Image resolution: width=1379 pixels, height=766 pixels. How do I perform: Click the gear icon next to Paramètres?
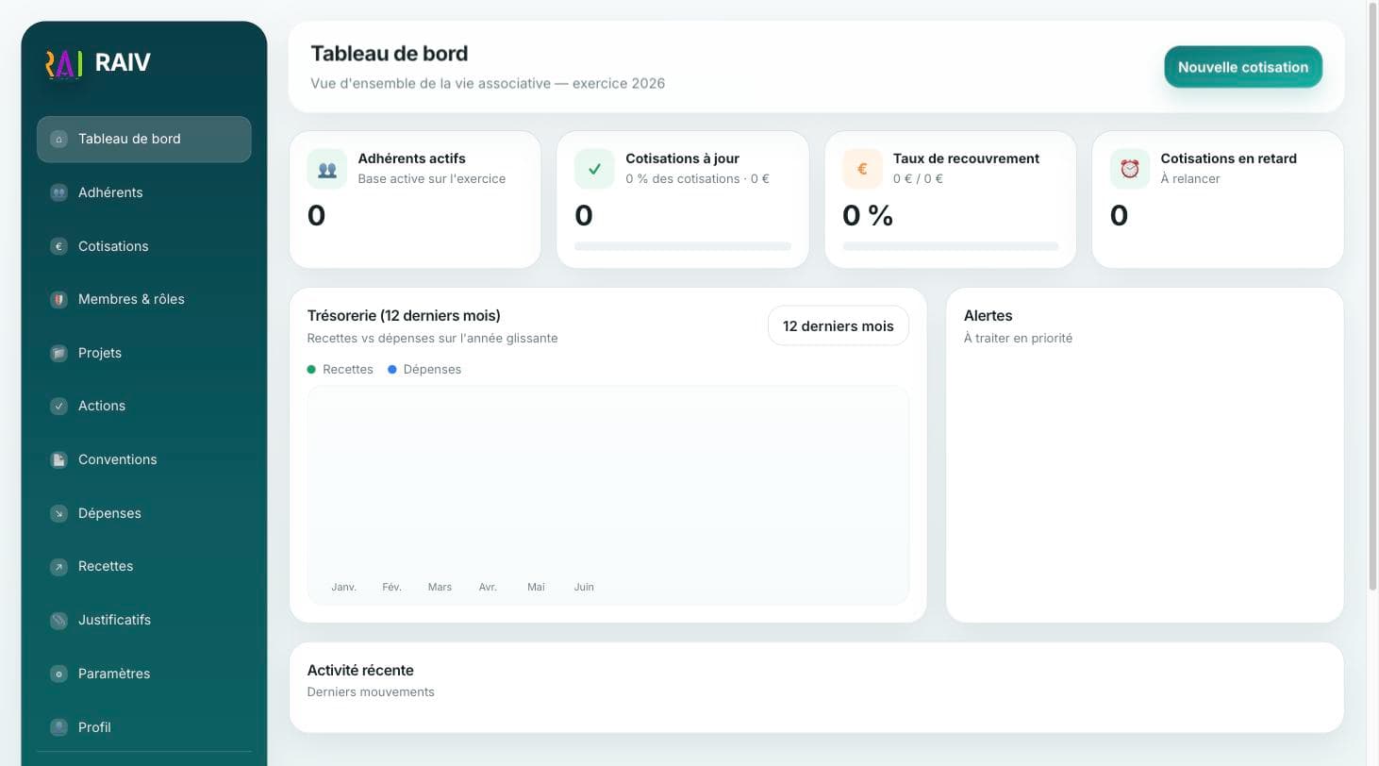pyautogui.click(x=58, y=674)
